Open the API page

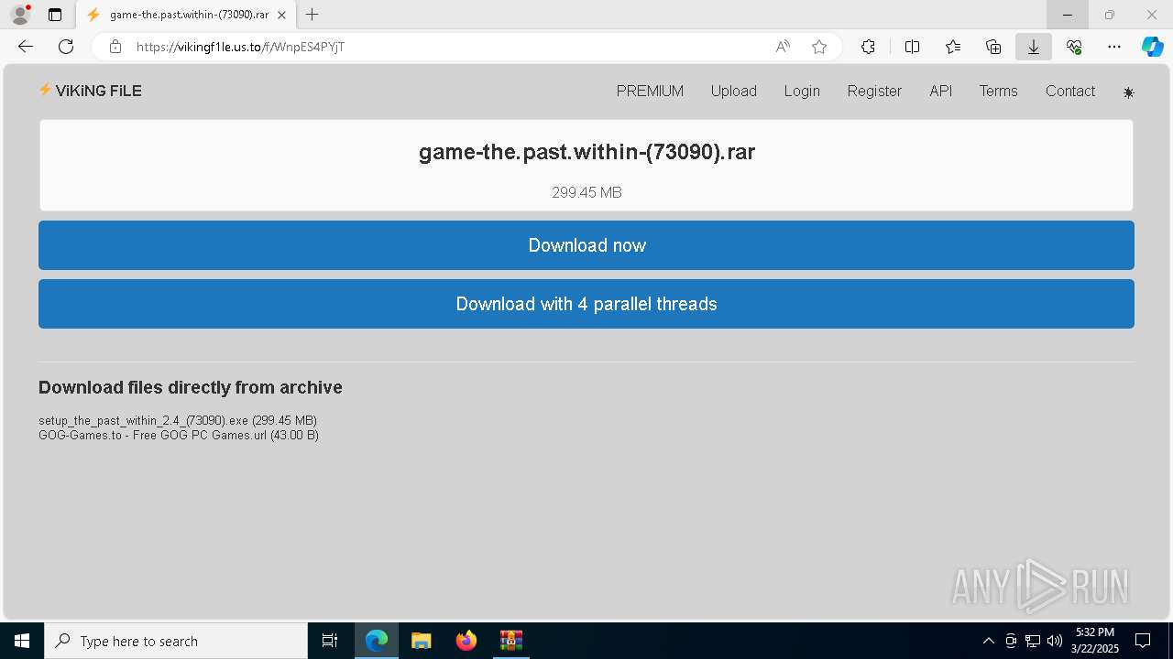point(941,91)
